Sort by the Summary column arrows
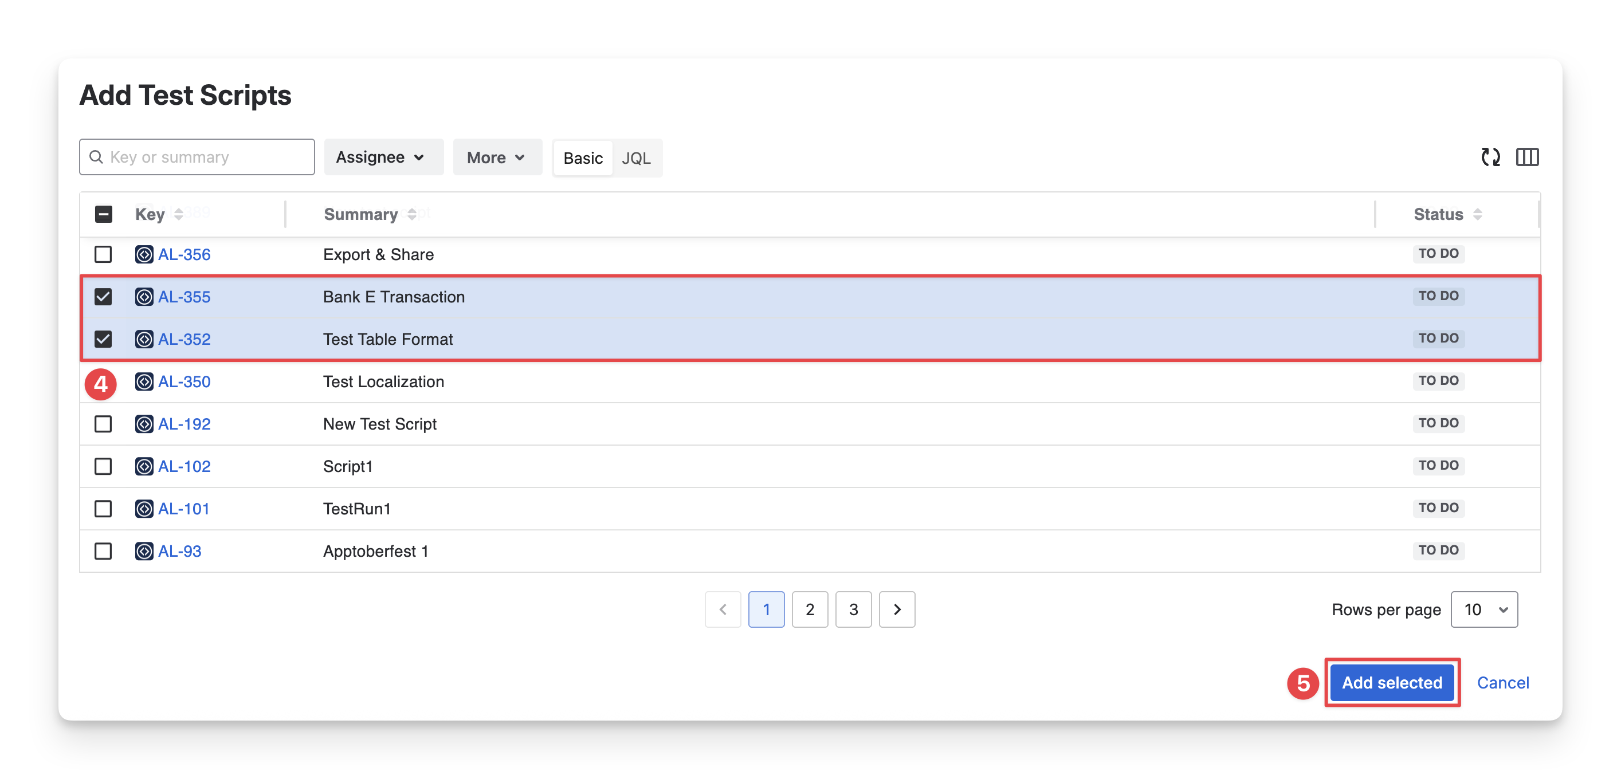The width and height of the screenshot is (1621, 779). point(412,215)
